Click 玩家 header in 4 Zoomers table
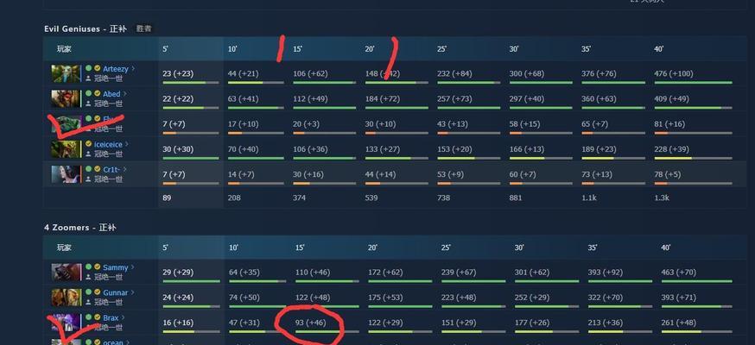 (x=64, y=248)
